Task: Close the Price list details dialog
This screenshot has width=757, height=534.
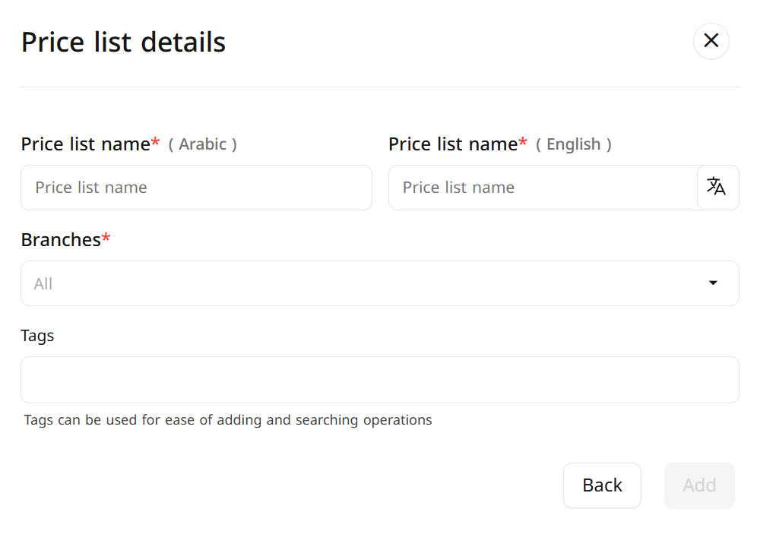Action: 711,41
